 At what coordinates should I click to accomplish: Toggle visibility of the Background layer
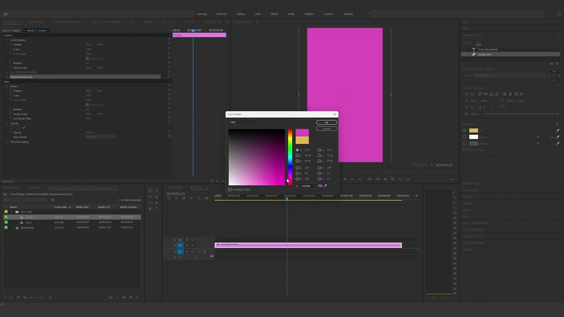tap(464, 55)
